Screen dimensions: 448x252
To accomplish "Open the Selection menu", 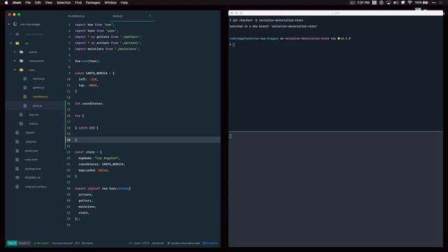I will click(x=64, y=3).
